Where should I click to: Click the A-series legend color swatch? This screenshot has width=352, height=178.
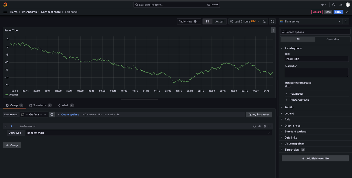point(7,95)
